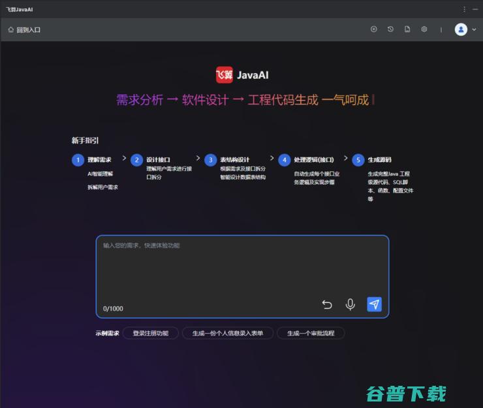This screenshot has width=483, height=408.
Task: Select step 4 circle 处理逻辑(接口)
Action: 285,160
